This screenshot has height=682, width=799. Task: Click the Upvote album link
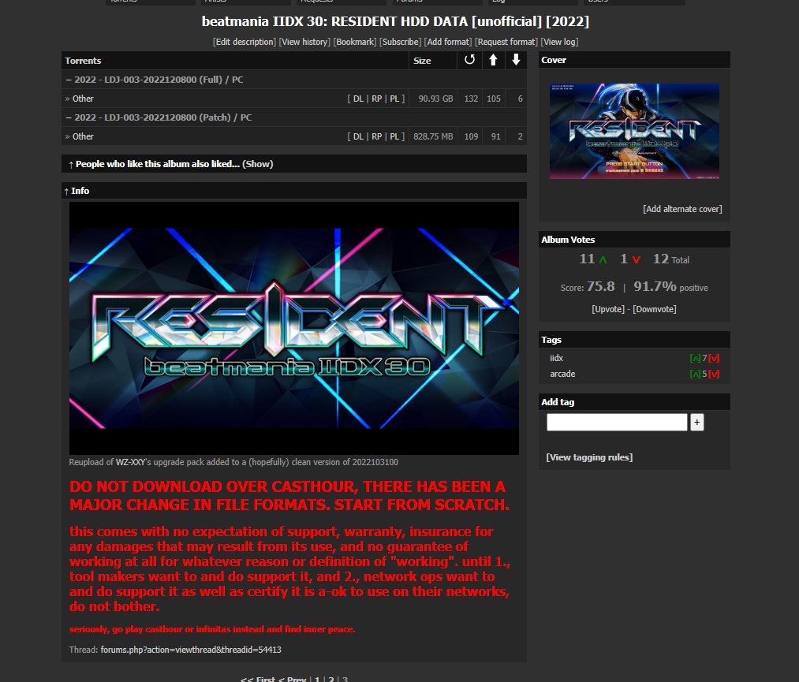click(x=609, y=309)
